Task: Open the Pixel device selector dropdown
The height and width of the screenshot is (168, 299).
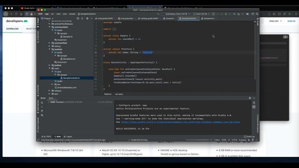Action: (201, 14)
